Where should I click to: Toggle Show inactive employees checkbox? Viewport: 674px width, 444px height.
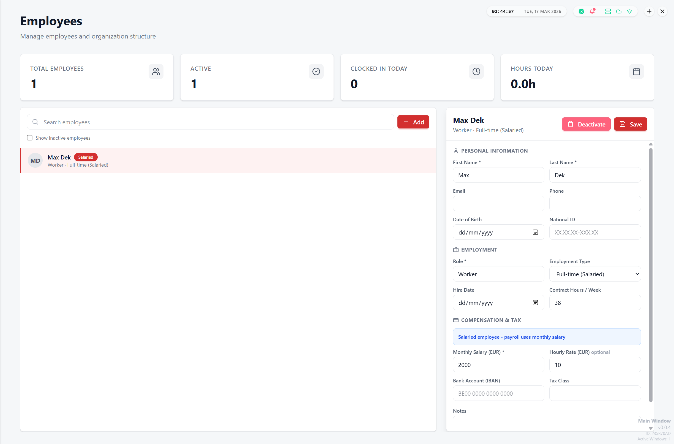(x=30, y=138)
